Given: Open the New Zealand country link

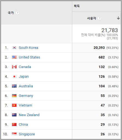Looking at the screenshot, I should pyautogui.click(x=29, y=115).
